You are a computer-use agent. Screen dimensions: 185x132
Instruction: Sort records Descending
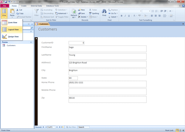pyautogui.click(x=47, y=13)
